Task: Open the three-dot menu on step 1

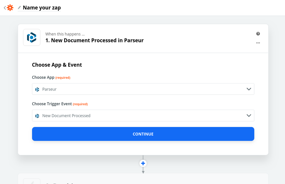Action: 258,43
